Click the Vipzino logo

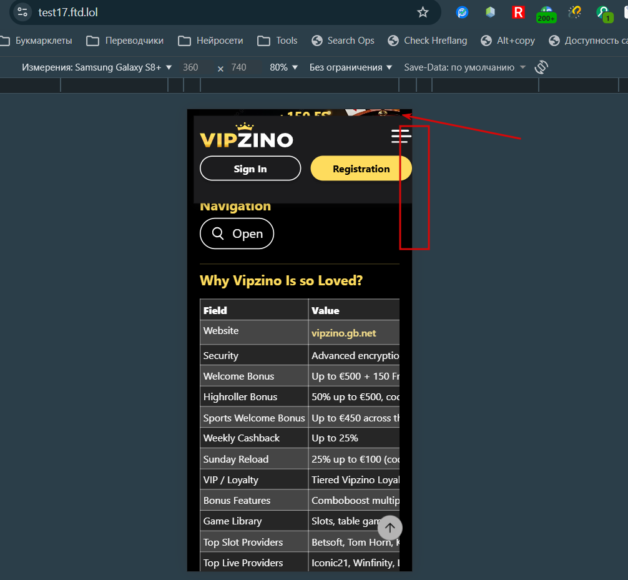[247, 135]
